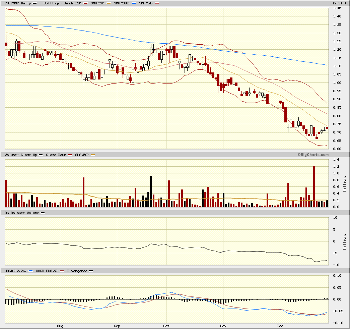Click the orange SMA(50) volume legend swatch

(93, 155)
